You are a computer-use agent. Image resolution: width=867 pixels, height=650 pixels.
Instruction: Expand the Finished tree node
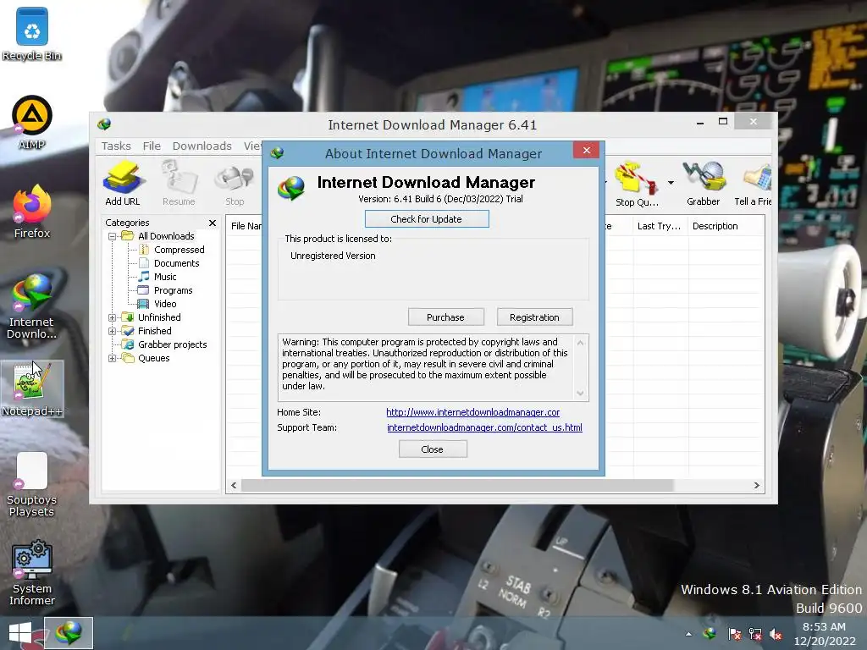click(113, 331)
